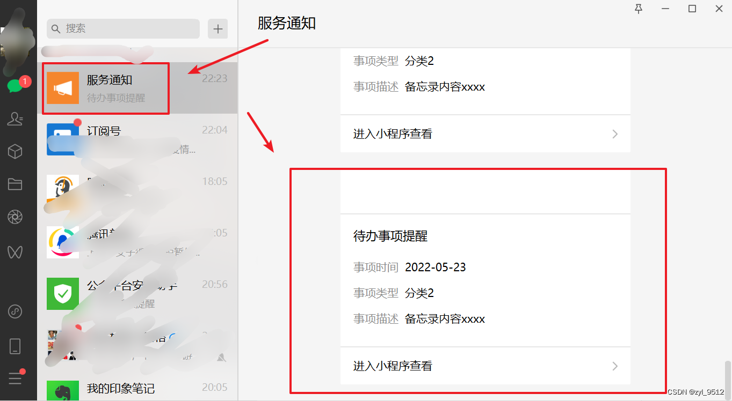The image size is (732, 401).
Task: Open the Channels butterfly icon
Action: point(15,251)
